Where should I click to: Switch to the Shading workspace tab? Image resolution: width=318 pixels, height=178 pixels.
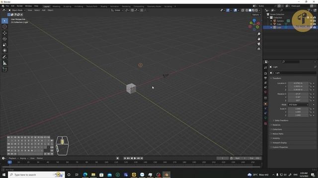click(x=104, y=6)
